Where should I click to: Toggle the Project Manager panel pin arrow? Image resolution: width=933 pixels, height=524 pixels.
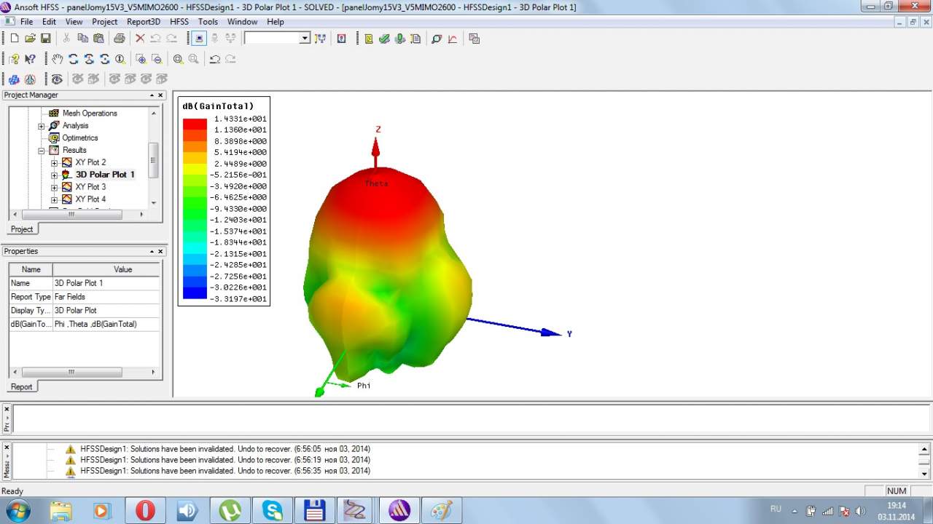point(152,95)
